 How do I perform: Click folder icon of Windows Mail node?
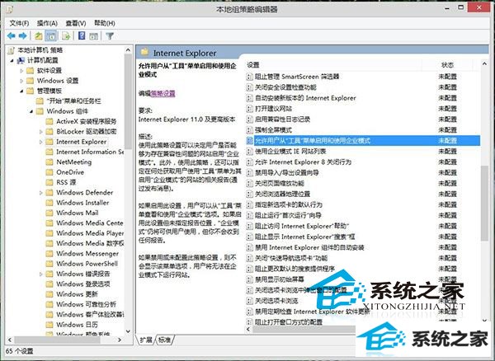click(x=49, y=213)
